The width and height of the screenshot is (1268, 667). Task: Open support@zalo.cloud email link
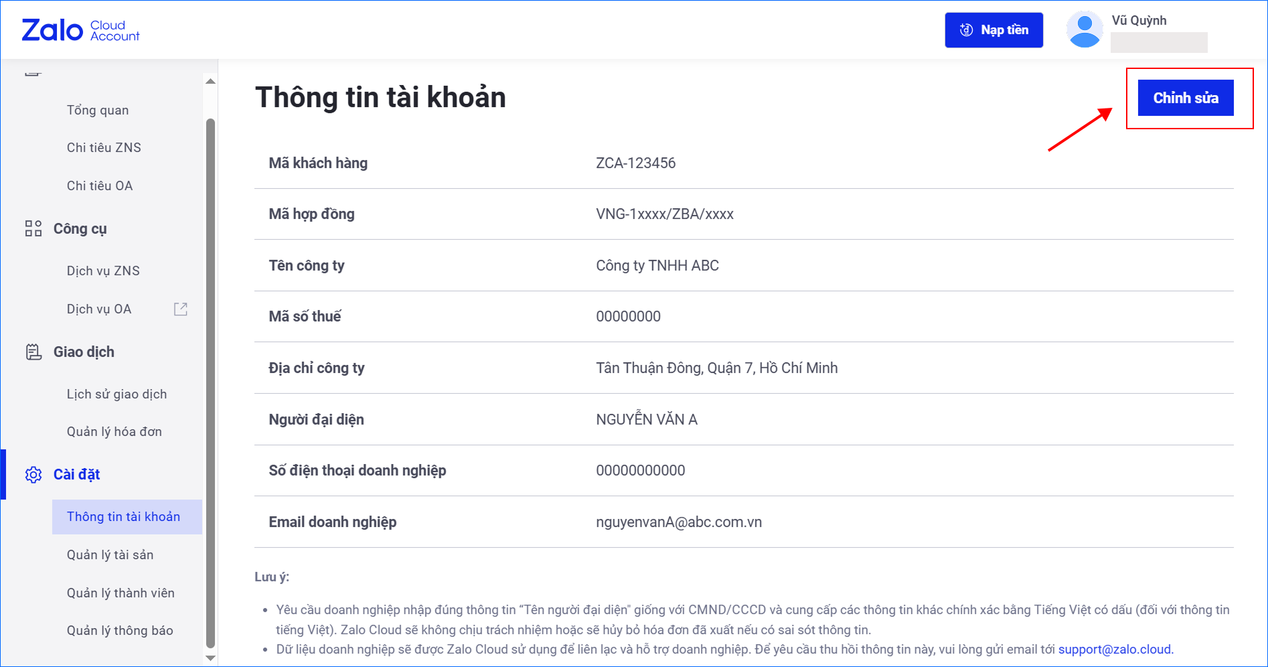click(1115, 649)
